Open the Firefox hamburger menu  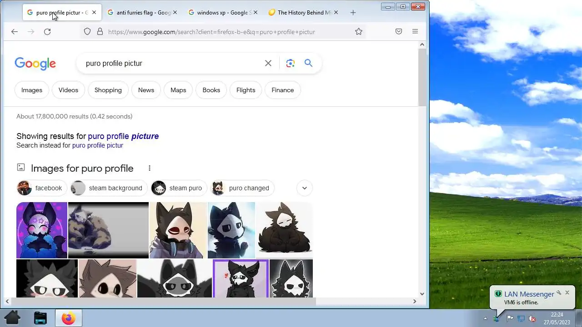pyautogui.click(x=415, y=31)
